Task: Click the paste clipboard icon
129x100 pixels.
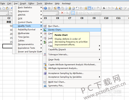Action: (x=7, y=8)
